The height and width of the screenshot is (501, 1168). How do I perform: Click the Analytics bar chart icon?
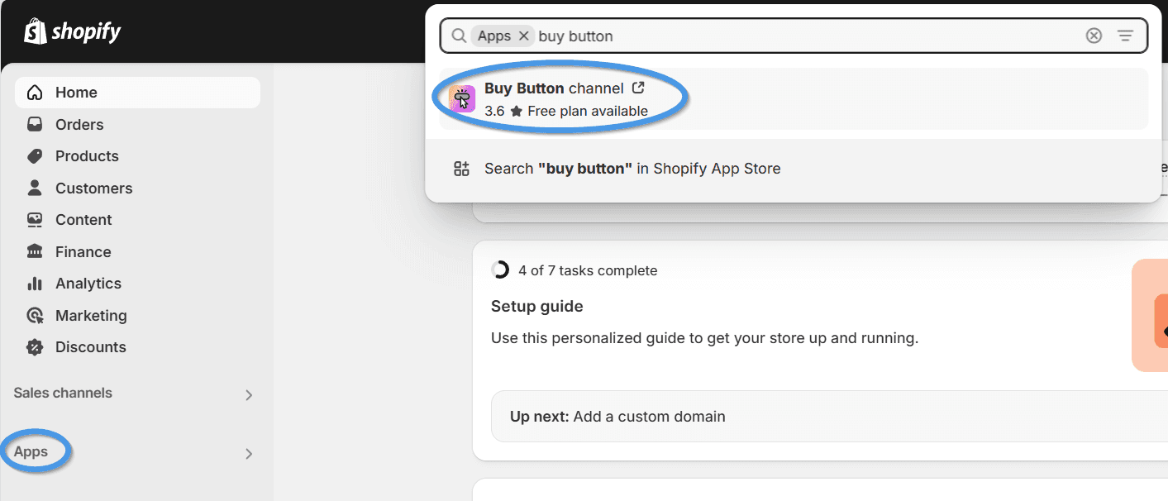point(35,284)
